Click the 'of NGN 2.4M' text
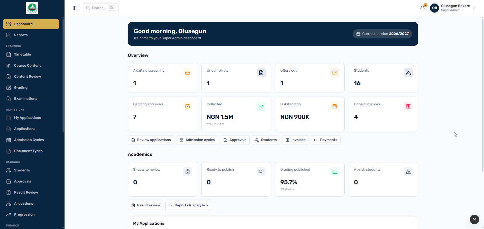The width and height of the screenshot is (484, 229). click(215, 124)
